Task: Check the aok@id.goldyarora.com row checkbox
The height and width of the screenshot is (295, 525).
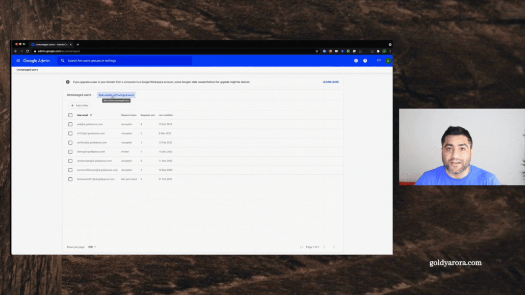Action: click(70, 124)
